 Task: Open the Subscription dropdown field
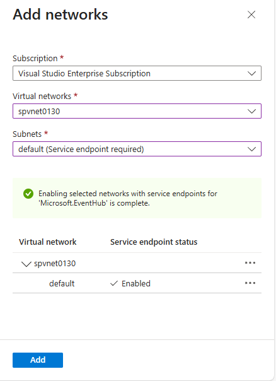[x=137, y=73]
